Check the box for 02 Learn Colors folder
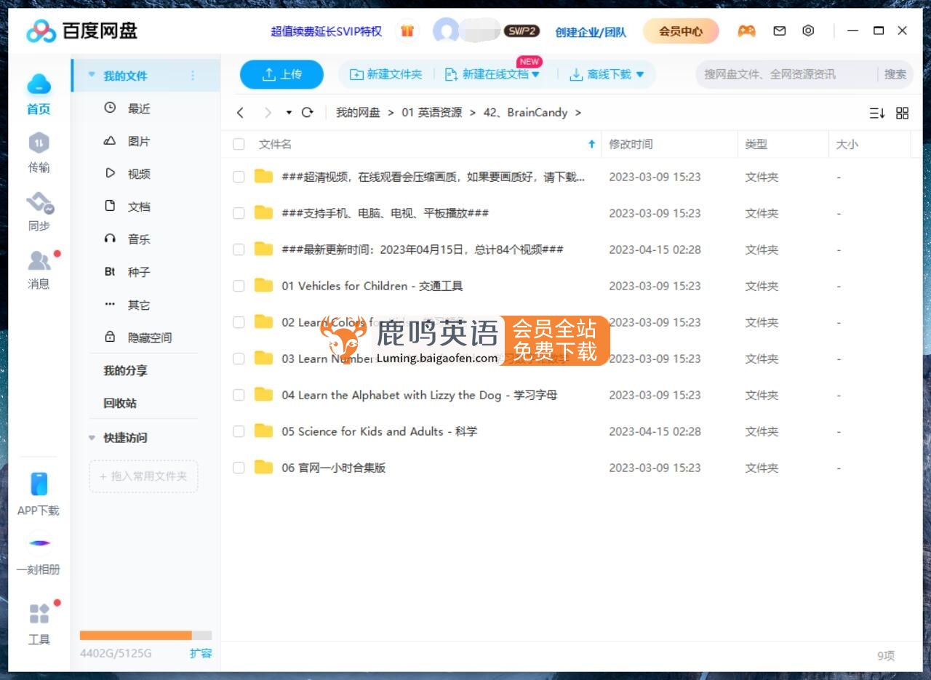Viewport: 931px width, 680px height. pos(239,322)
